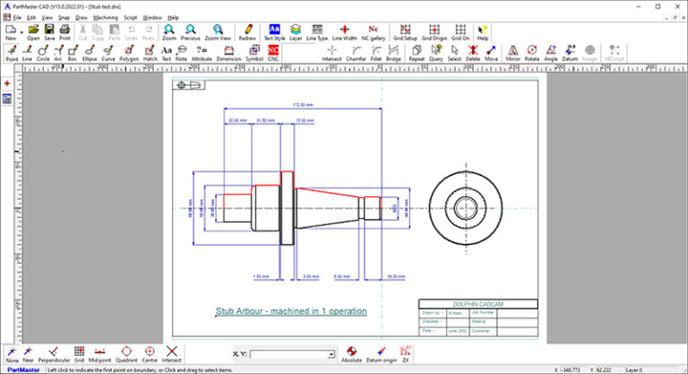
Task: Enable Perpendicular snap mode
Action: point(54,354)
